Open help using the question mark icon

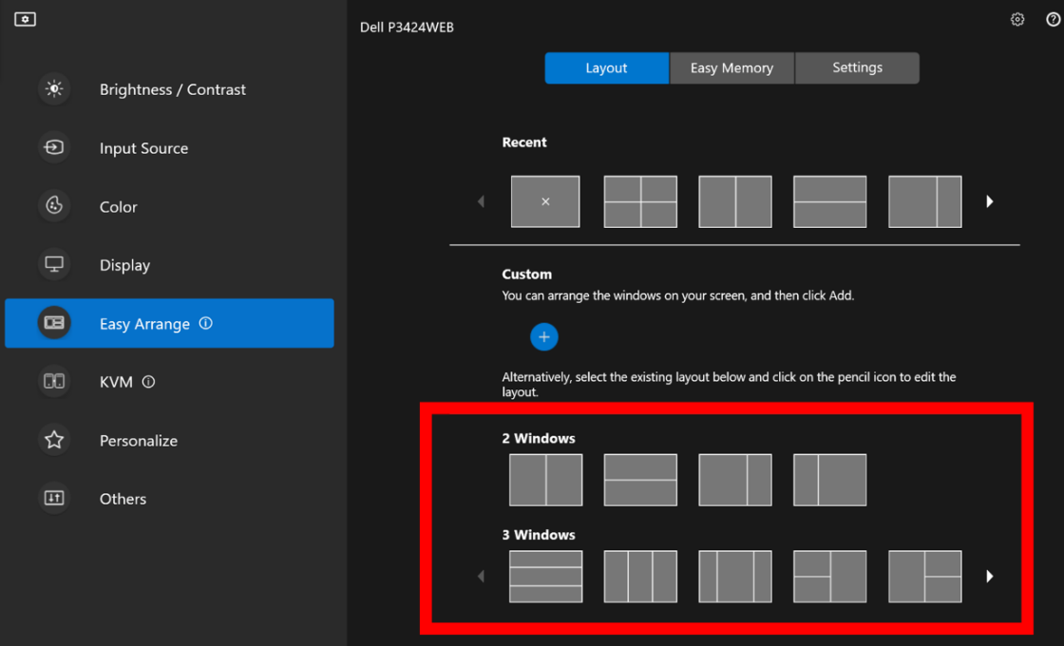click(1049, 19)
